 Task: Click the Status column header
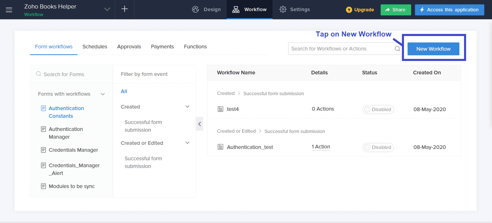pyautogui.click(x=369, y=73)
